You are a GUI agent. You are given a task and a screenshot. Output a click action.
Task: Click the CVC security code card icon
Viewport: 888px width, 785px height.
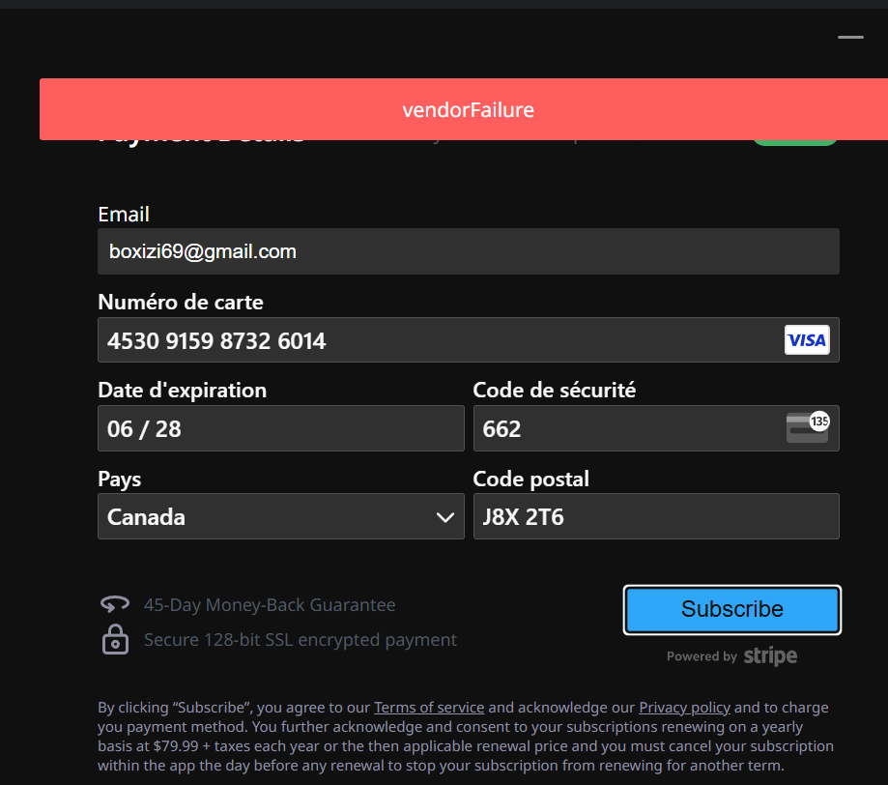point(808,427)
